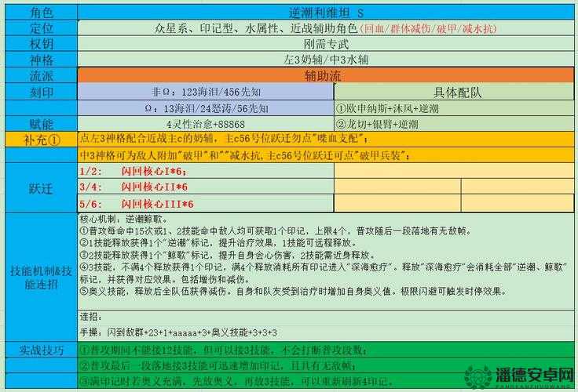578x392 pixels.
Task: Select the '①普攻每命中15次' mechanic line
Action: 276,231
